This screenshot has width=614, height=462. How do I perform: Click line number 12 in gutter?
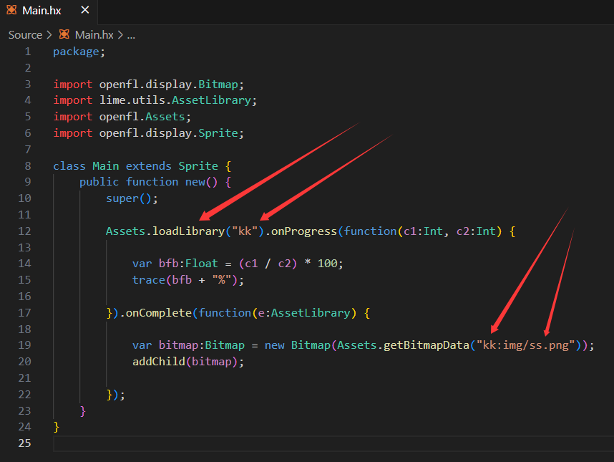click(x=24, y=231)
